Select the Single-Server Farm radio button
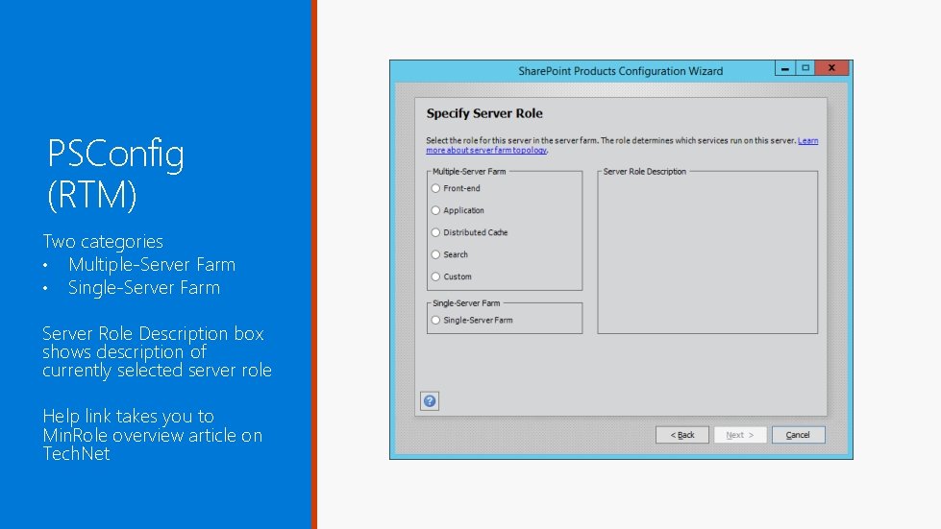The width and height of the screenshot is (941, 529). [x=435, y=321]
